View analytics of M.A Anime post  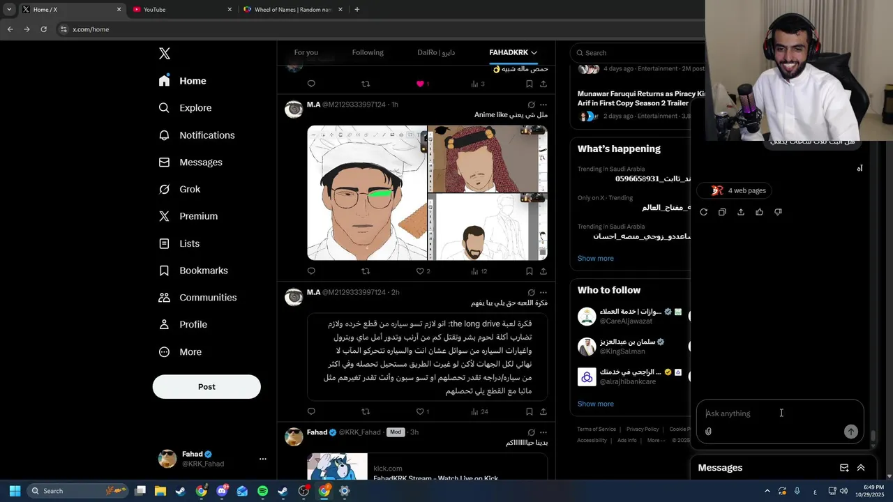[x=479, y=271]
